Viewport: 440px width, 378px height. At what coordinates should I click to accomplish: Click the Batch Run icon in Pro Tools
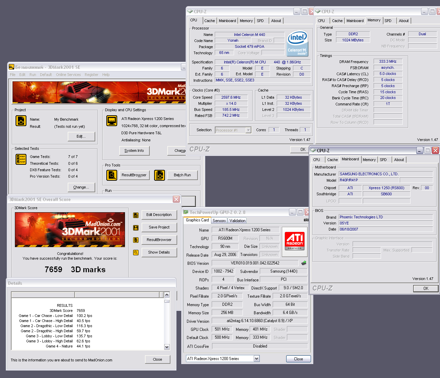(x=160, y=175)
